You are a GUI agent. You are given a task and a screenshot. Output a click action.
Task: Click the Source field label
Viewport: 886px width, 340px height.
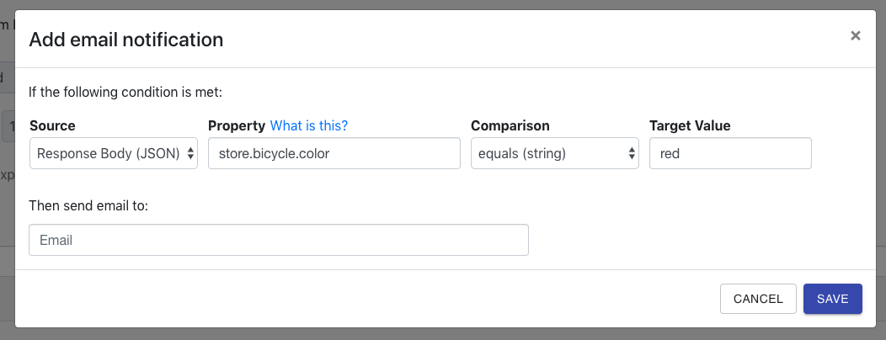(x=52, y=125)
